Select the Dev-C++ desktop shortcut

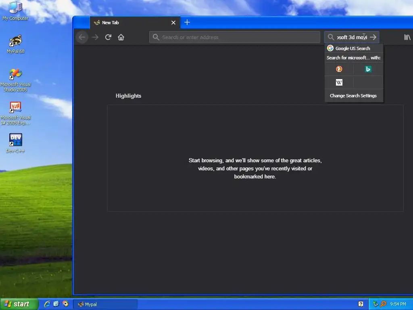[15, 143]
